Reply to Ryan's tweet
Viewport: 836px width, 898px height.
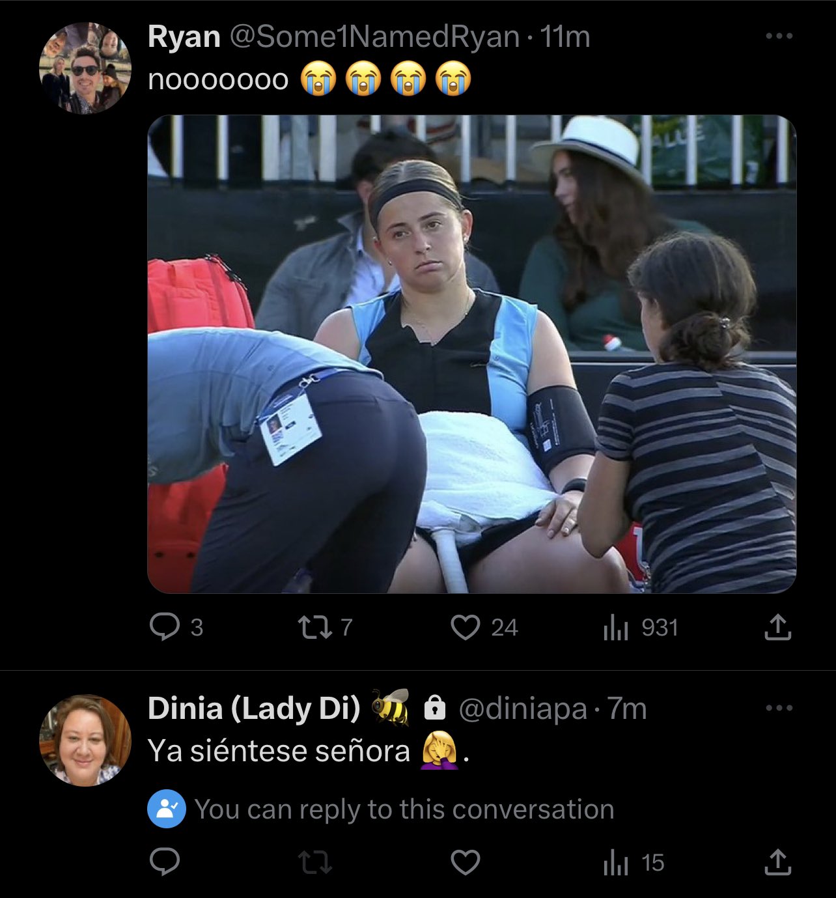(165, 627)
